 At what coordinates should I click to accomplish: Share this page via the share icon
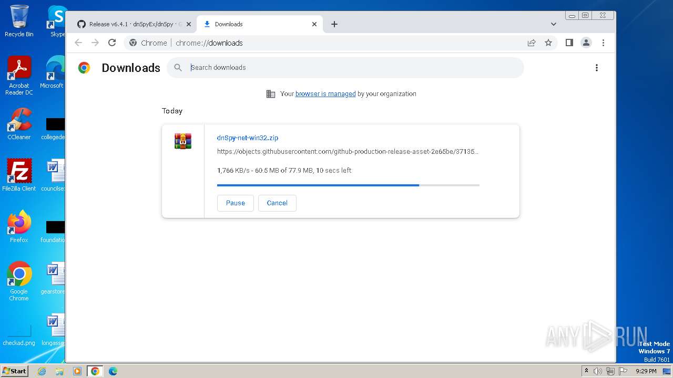coord(532,43)
